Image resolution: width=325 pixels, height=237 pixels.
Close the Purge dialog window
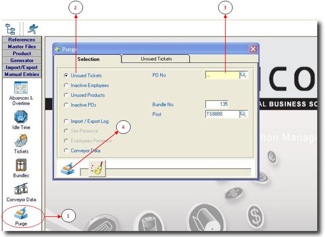(x=253, y=49)
